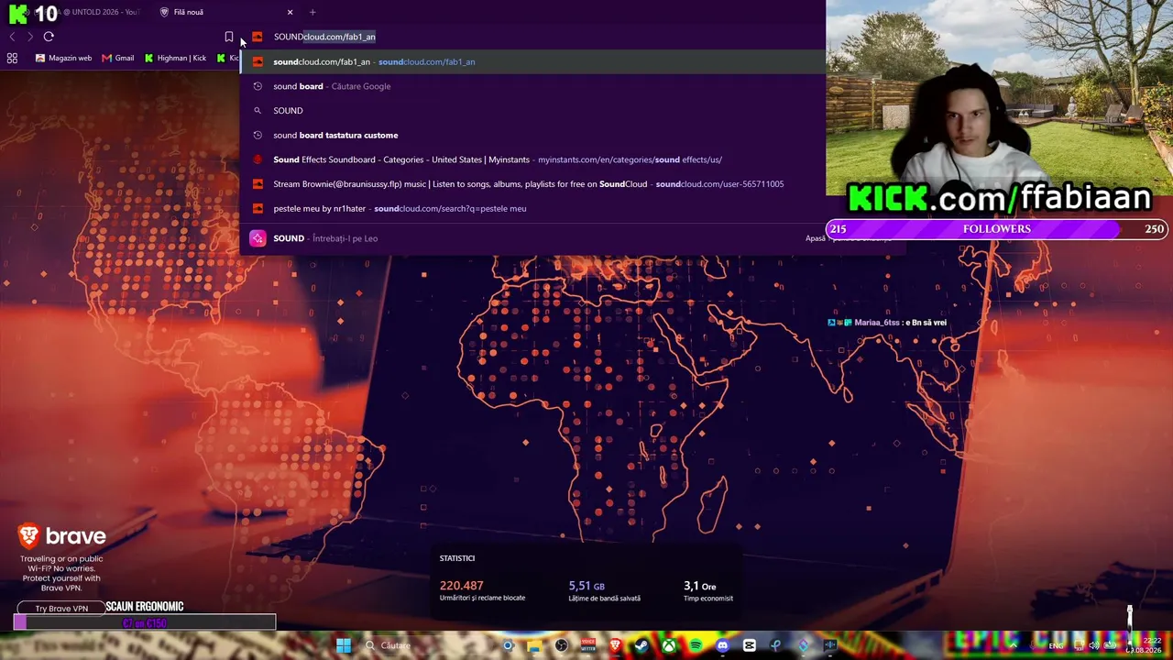Click the address bar URL field
The image size is (1173, 660).
point(541,37)
